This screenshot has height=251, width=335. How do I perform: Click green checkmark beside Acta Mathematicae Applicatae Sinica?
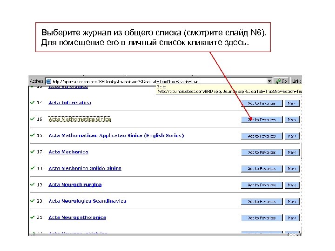33,135
